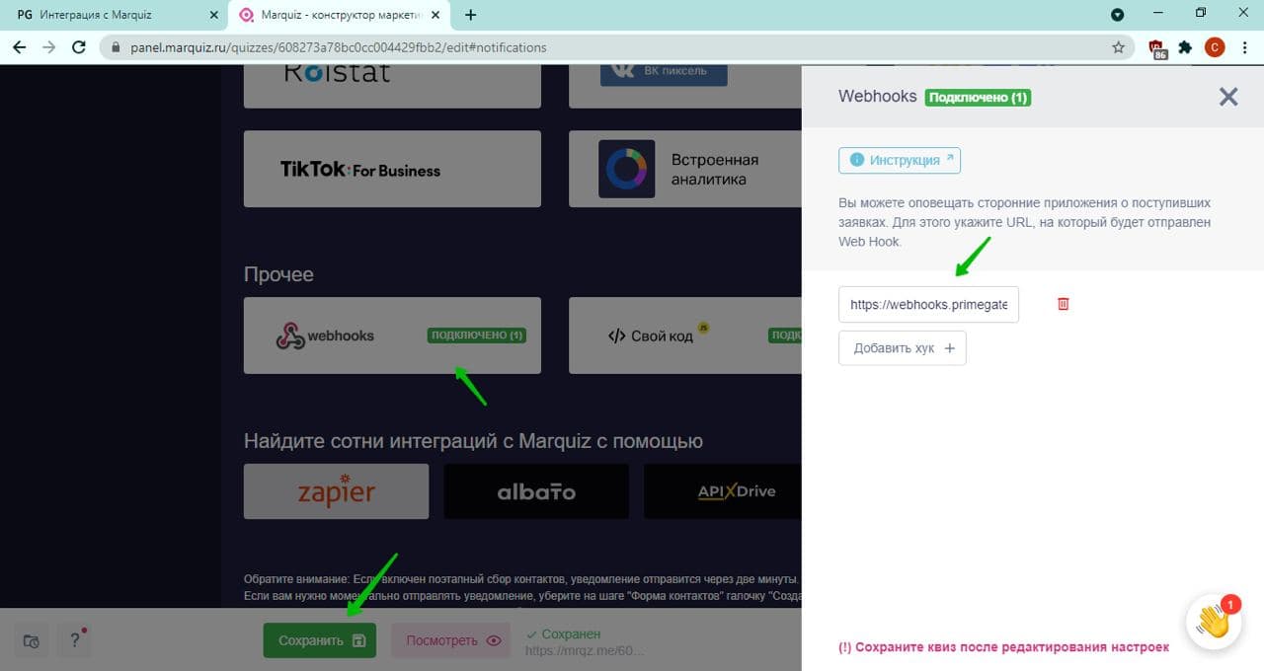Viewport: 1264px width, 671px height.
Task: Save the quiz with Сохранить button
Action: tap(320, 640)
